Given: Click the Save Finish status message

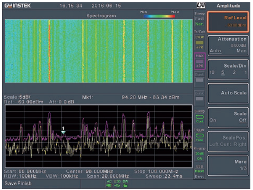Looking at the screenshot, I should [x=18, y=183].
